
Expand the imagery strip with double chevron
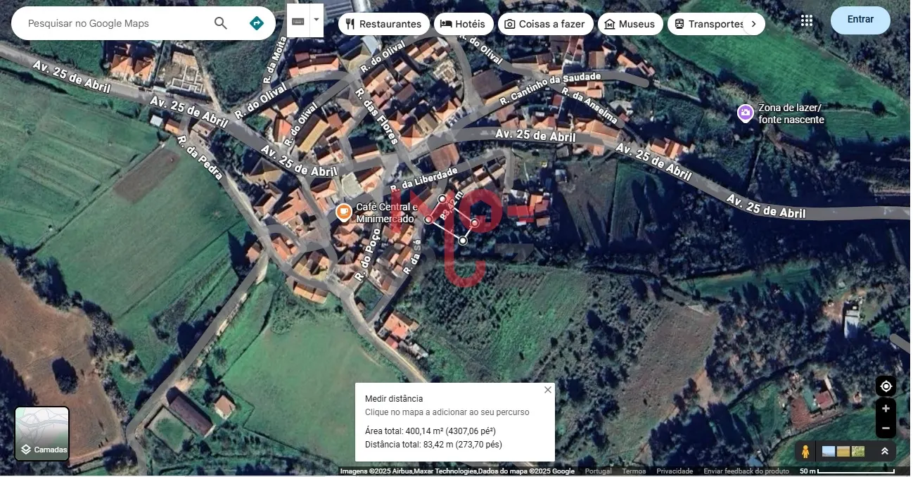pos(885,451)
